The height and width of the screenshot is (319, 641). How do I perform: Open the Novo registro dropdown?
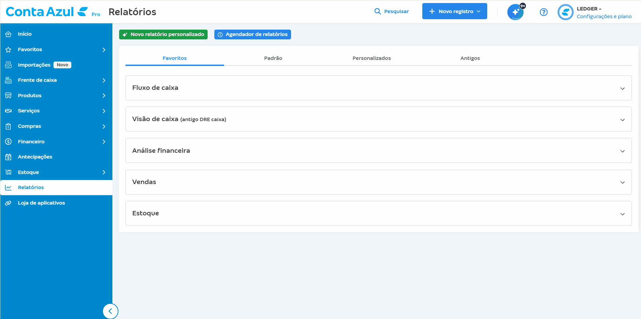tap(455, 11)
